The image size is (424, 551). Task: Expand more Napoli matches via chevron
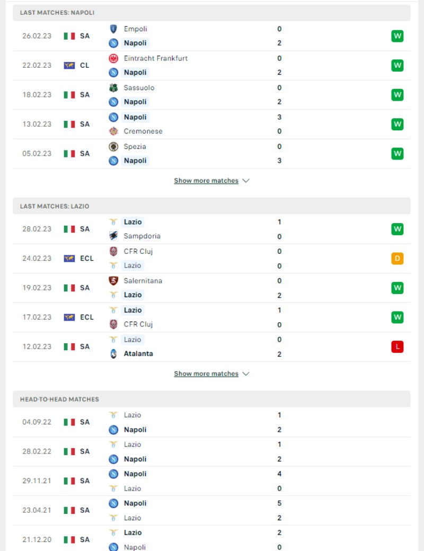pos(246,181)
